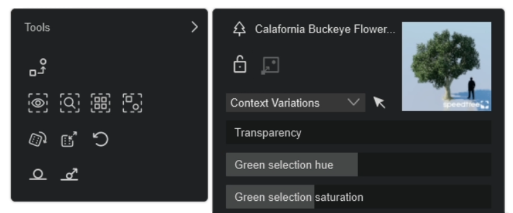513x213 pixels.
Task: Click the circular reset arrow icon
Action: (100, 139)
